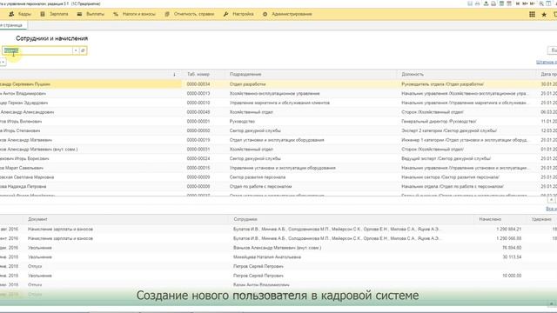The image size is (557, 313).
Task: Click the print preview icon in title bar
Action: point(493,3)
